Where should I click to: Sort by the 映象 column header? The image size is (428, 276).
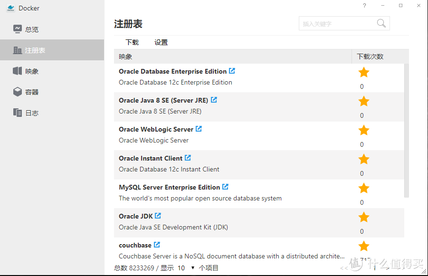pos(233,57)
